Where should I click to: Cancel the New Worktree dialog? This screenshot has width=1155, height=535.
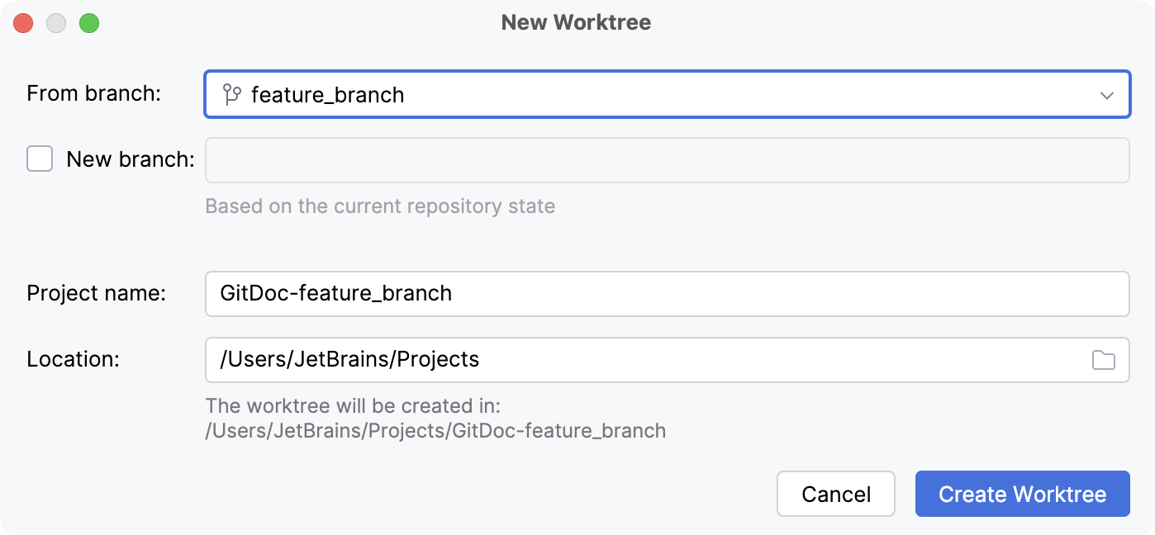click(835, 494)
